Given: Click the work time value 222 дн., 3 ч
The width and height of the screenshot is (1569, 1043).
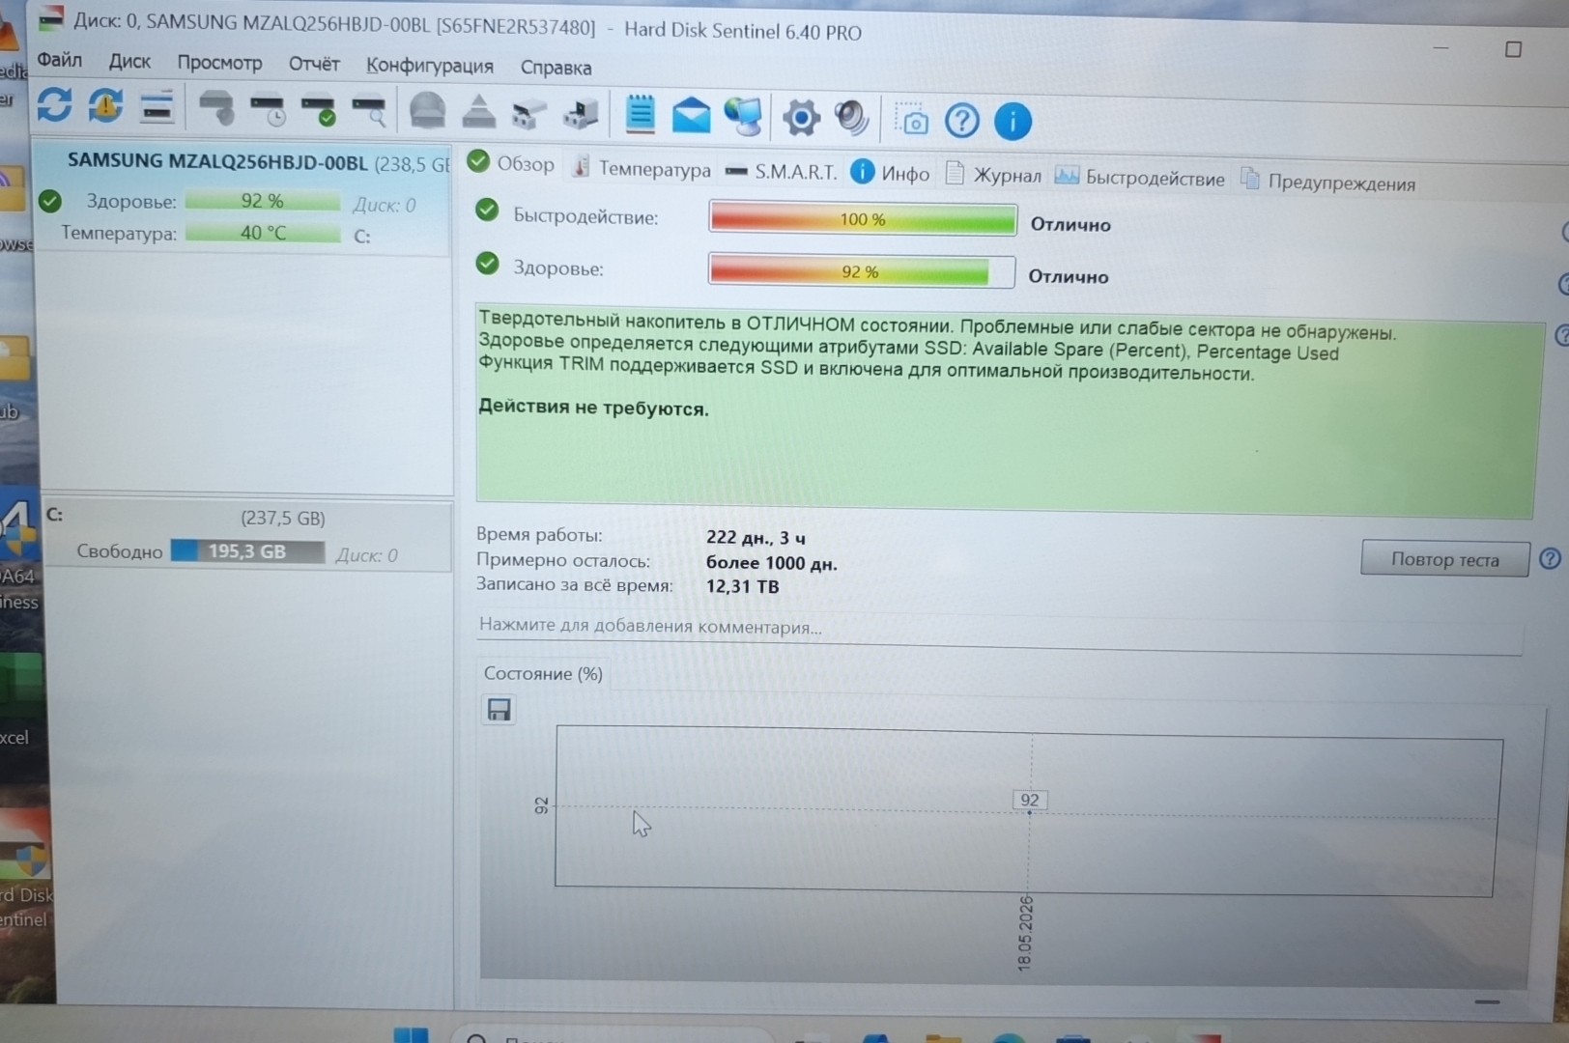Looking at the screenshot, I should point(756,538).
